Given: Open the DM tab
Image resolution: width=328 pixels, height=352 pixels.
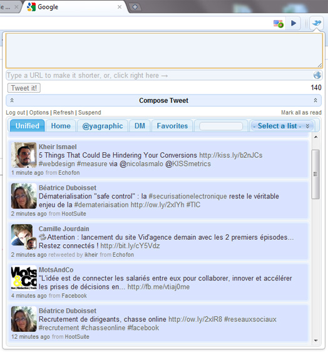Looking at the screenshot, I should tap(140, 126).
